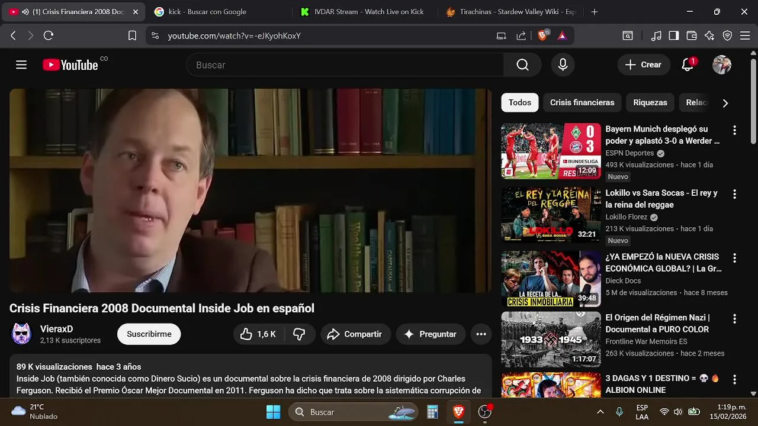Viewport: 758px width, 426px height.
Task: Open the ESPN Deportes channel link
Action: tap(629, 153)
